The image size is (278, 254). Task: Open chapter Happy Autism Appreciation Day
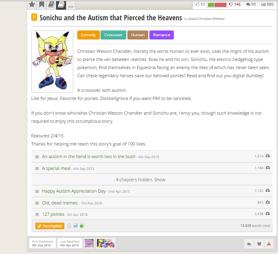[x=74, y=191]
